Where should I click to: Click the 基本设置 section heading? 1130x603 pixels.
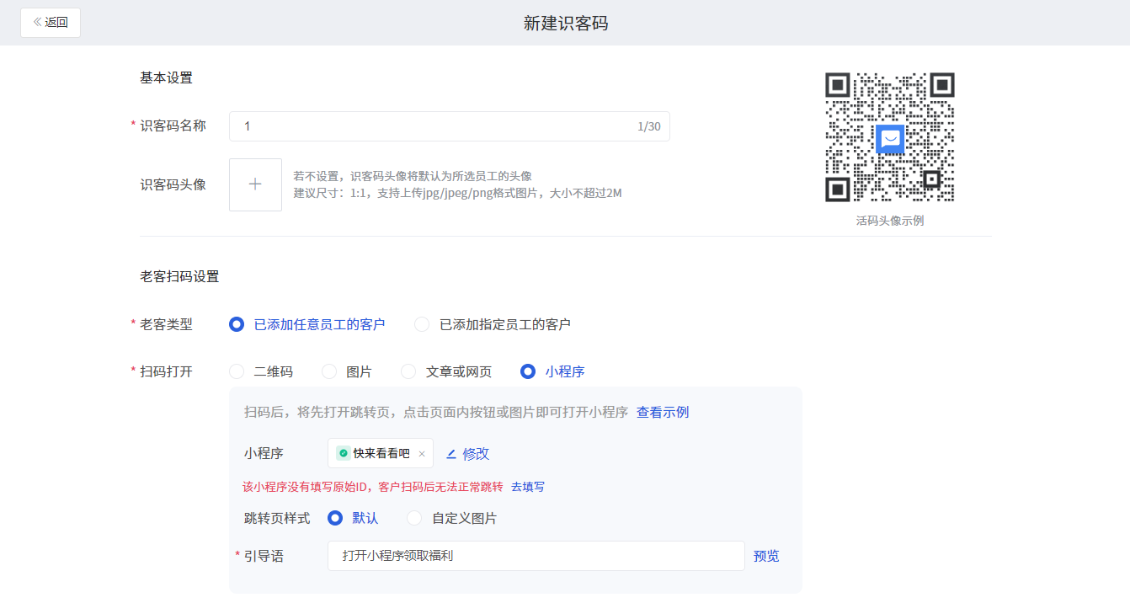pos(166,77)
